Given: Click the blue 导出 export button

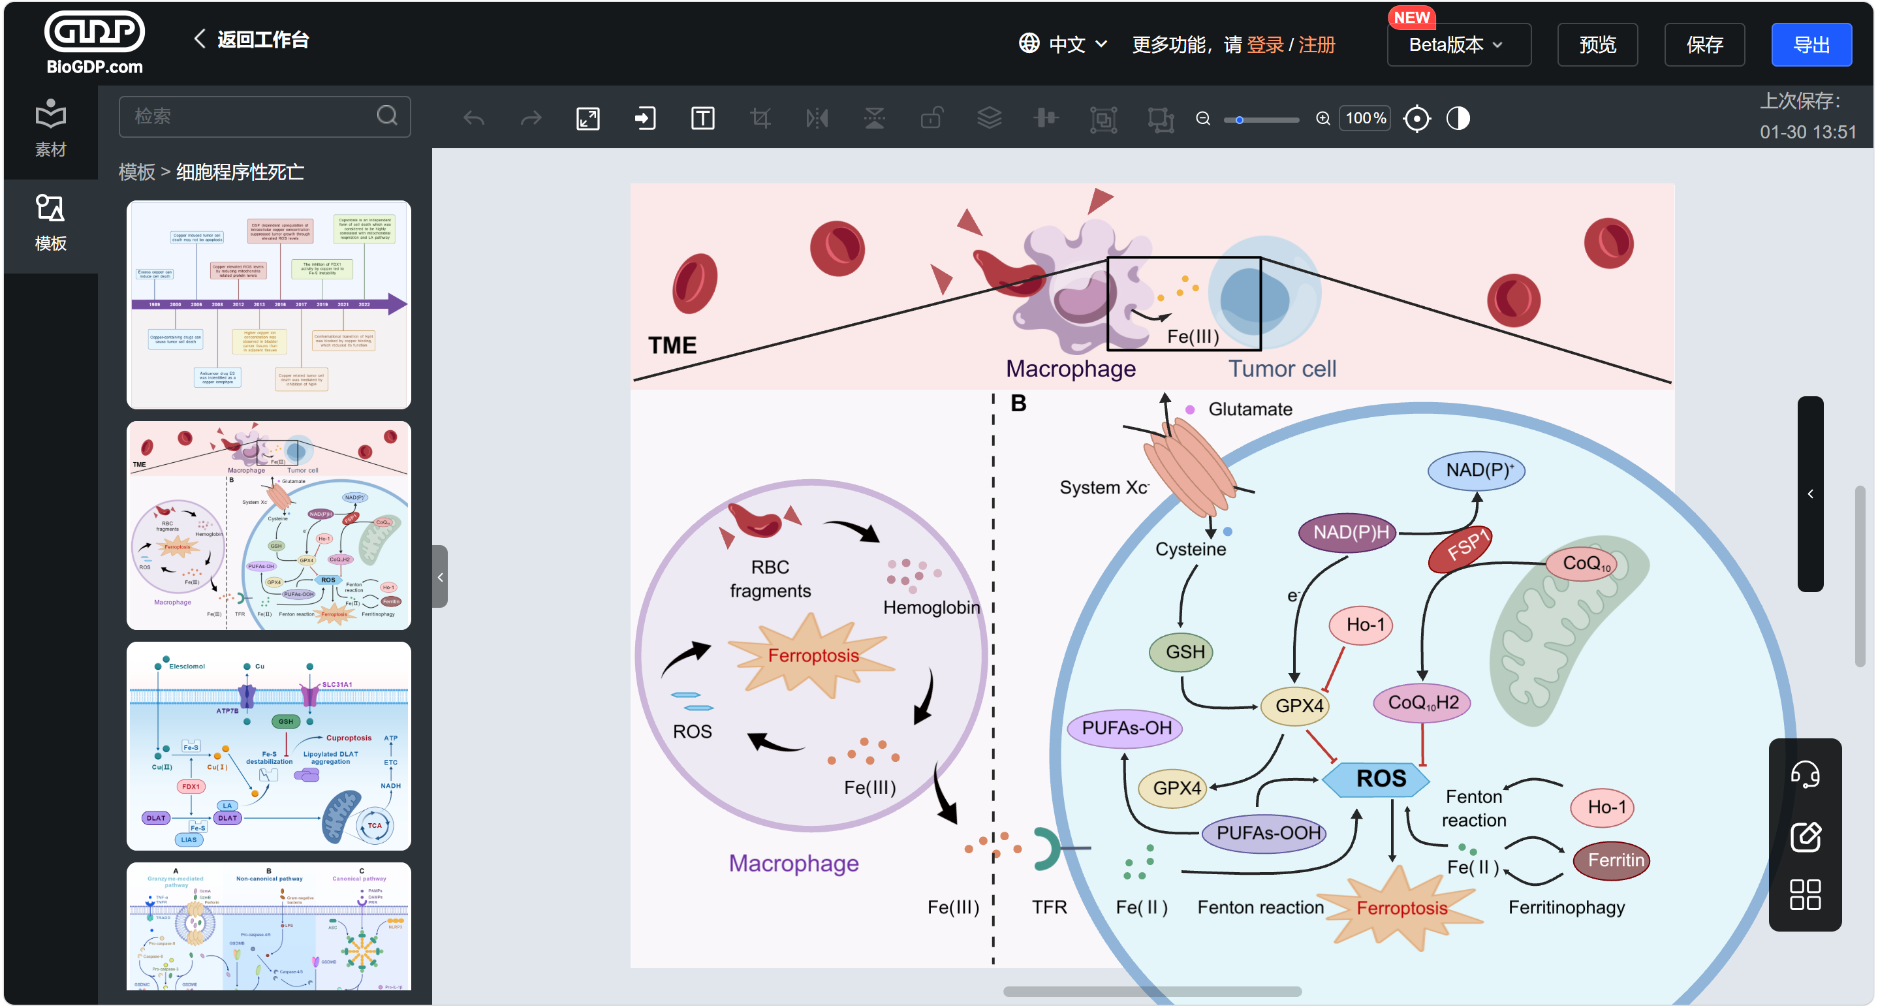Looking at the screenshot, I should pos(1810,44).
